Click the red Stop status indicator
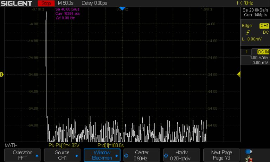The width and height of the screenshot is (270, 162). click(x=46, y=3)
